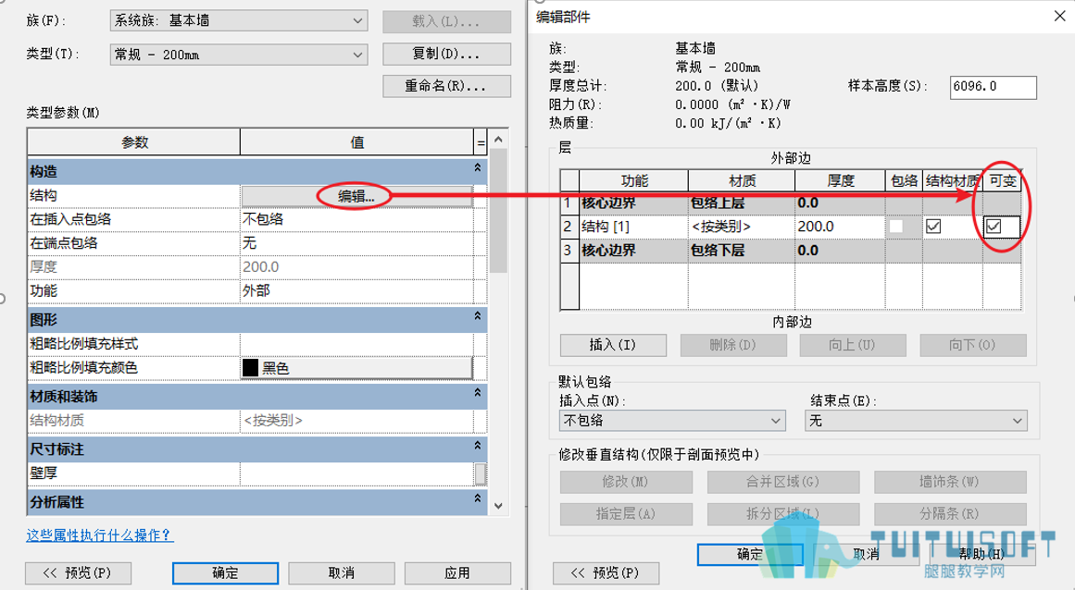Click 取消 in 编辑部件 dialog
This screenshot has height=590, width=1075.
click(866, 555)
